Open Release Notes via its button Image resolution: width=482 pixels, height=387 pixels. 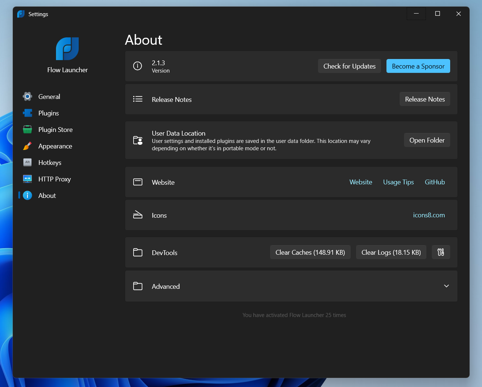[x=425, y=99]
